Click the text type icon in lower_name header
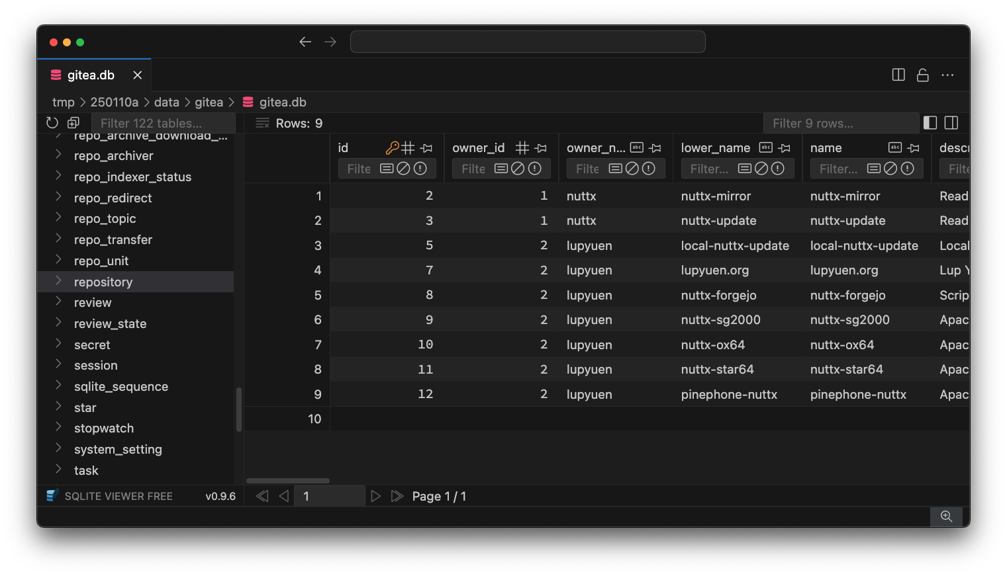Viewport: 1007px width, 576px height. coord(766,147)
